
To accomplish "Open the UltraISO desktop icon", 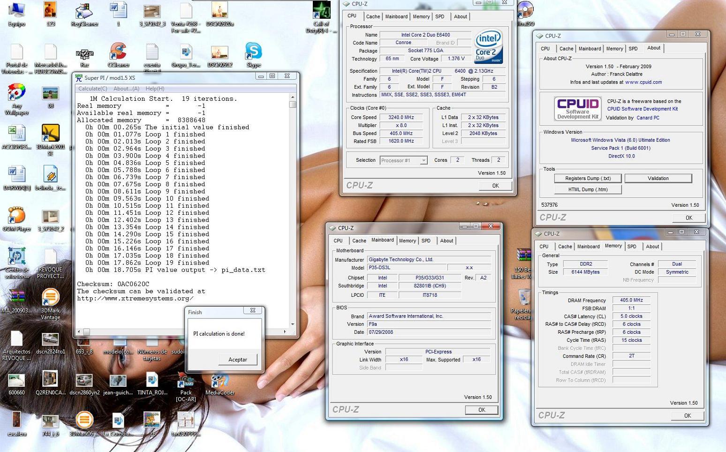I will [526, 14].
